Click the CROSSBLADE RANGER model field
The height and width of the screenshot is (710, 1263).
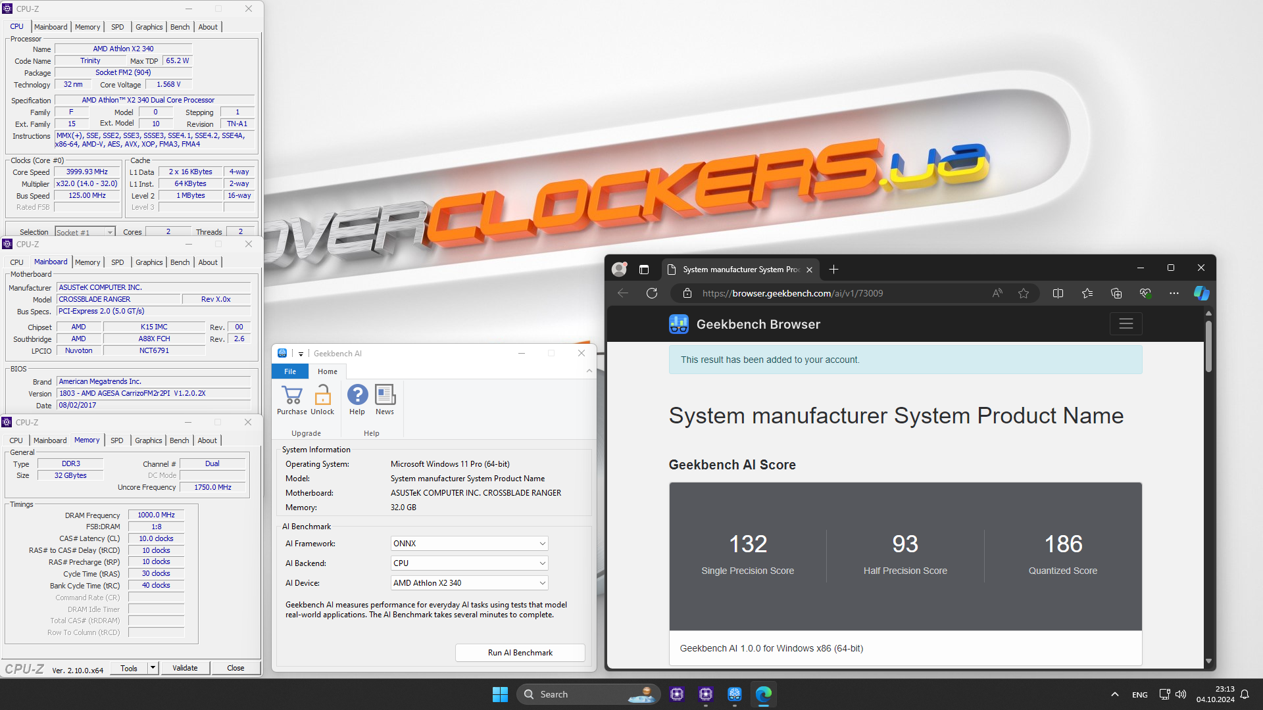[x=118, y=300]
